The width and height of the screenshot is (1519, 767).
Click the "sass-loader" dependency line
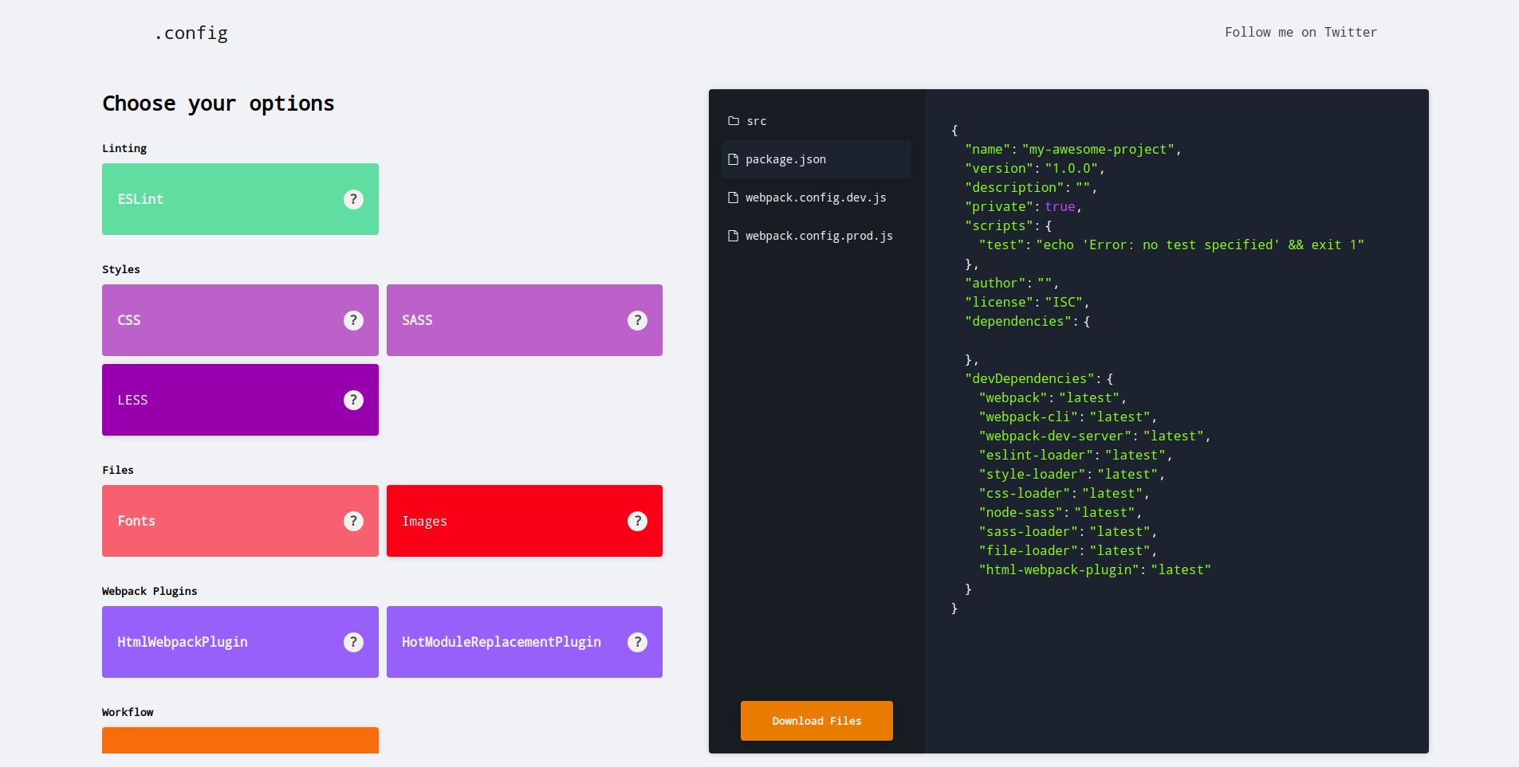1068,531
